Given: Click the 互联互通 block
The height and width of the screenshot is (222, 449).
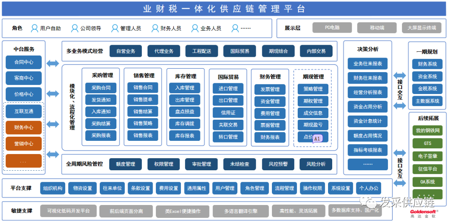Looking at the screenshot, I should [24, 111].
